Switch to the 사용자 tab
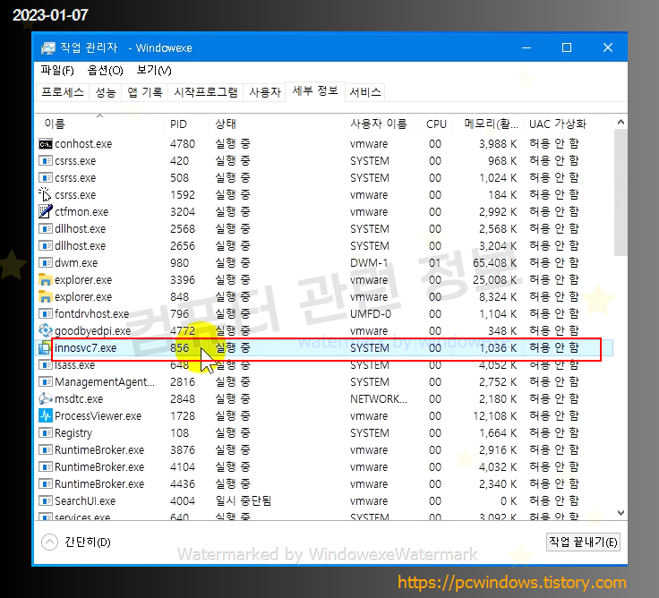Screen dimensions: 659x598 click(265, 92)
